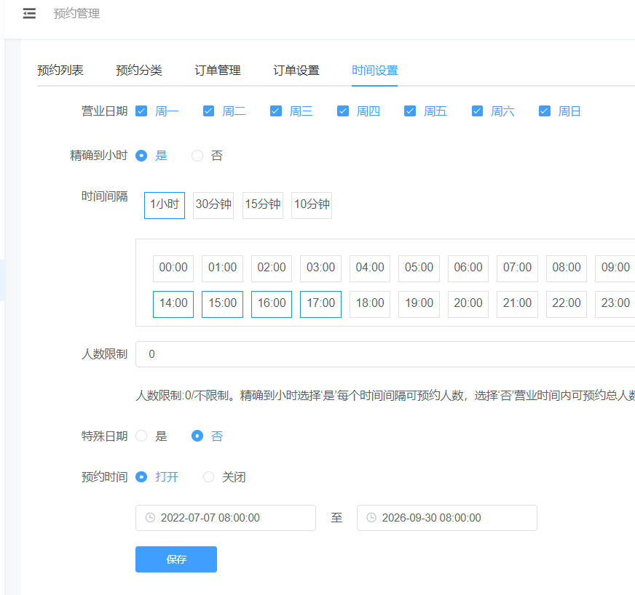
Task: Select 否 for 精确到小时
Action: coord(197,156)
